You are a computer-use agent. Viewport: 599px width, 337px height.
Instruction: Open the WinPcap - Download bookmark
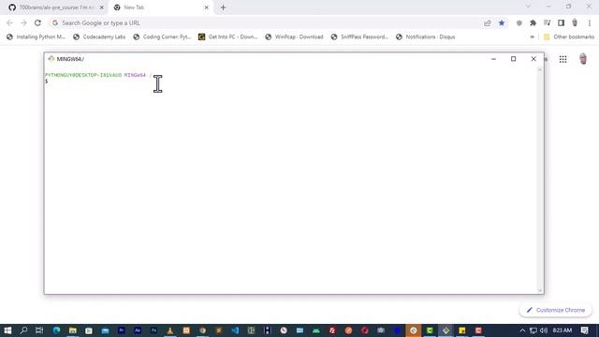click(294, 37)
